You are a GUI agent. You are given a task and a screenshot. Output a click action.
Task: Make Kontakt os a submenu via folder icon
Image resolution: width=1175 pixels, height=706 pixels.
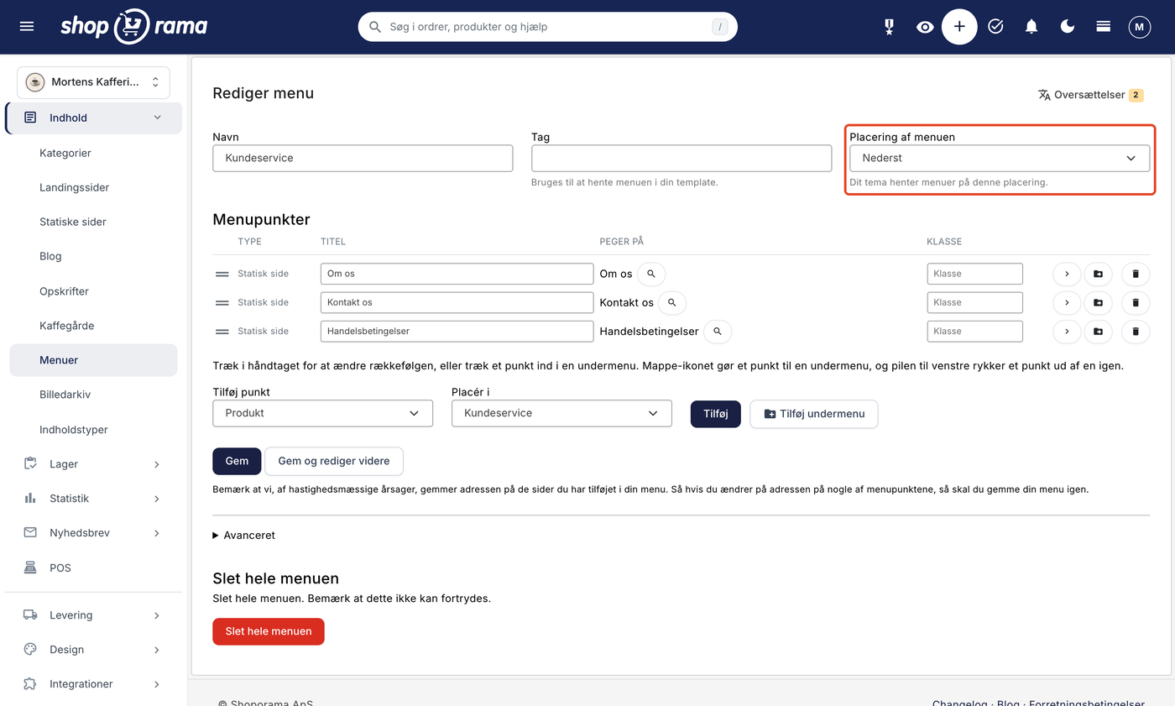coord(1098,302)
